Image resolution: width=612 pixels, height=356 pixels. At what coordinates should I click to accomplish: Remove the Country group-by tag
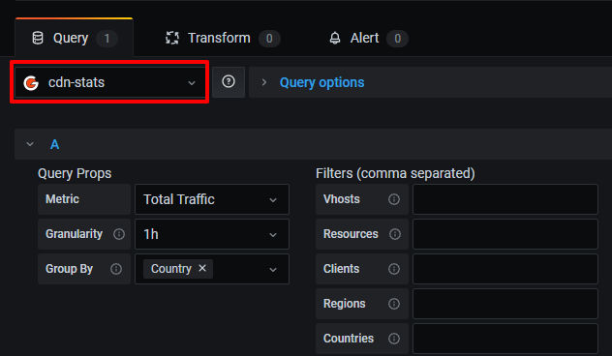tap(202, 268)
